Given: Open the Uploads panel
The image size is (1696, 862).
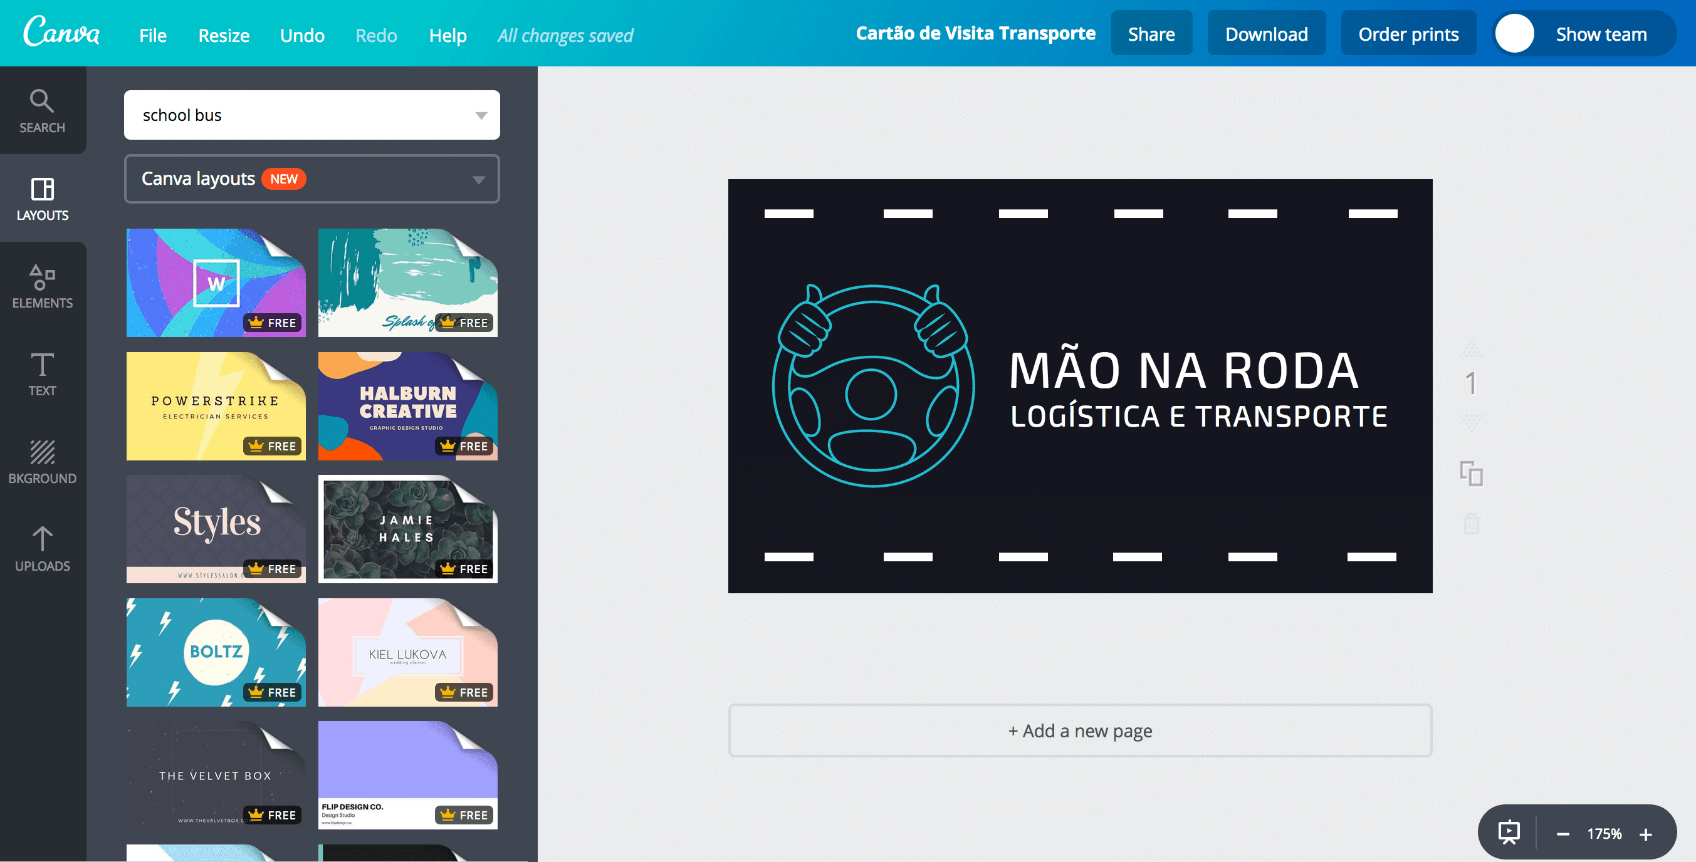Looking at the screenshot, I should [42, 549].
